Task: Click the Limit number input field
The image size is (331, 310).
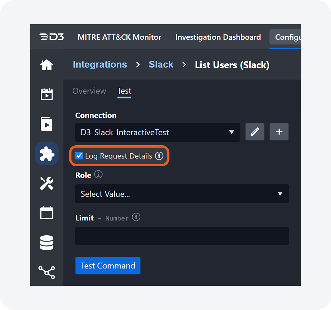Action: pyautogui.click(x=182, y=236)
